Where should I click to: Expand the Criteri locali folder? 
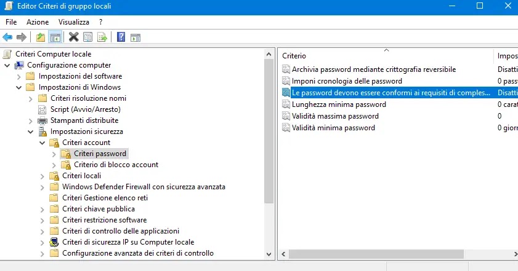click(42, 176)
